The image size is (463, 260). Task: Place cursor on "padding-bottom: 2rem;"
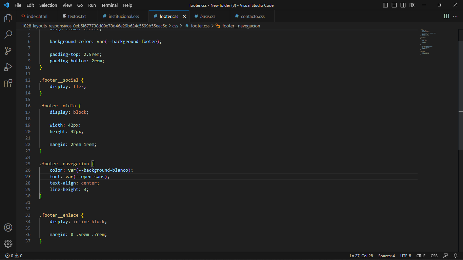[x=77, y=61]
